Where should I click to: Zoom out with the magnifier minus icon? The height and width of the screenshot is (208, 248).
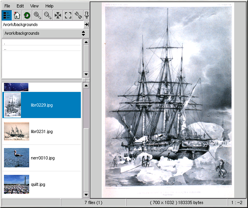click(x=47, y=15)
